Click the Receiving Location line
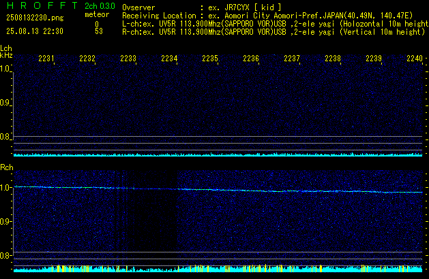Screen dimensions: 429x279 coord(267,16)
